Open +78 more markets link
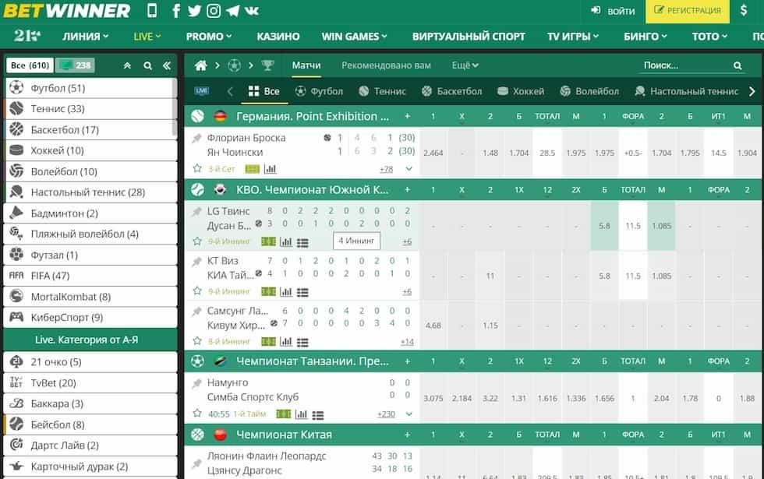 387,170
